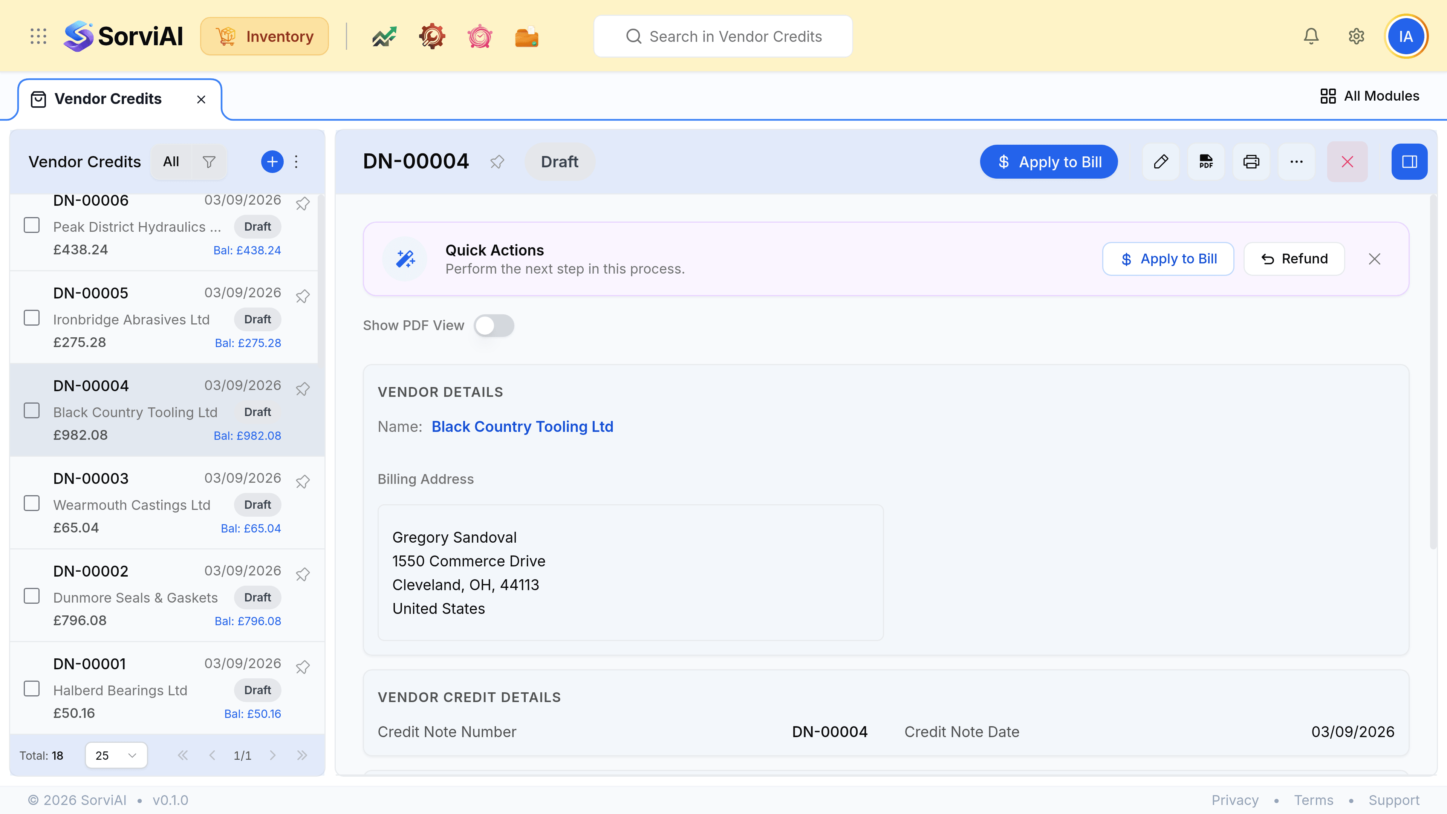Open DN-00001 Halberd Bearings entry
This screenshot has height=814, width=1447.
[167, 688]
